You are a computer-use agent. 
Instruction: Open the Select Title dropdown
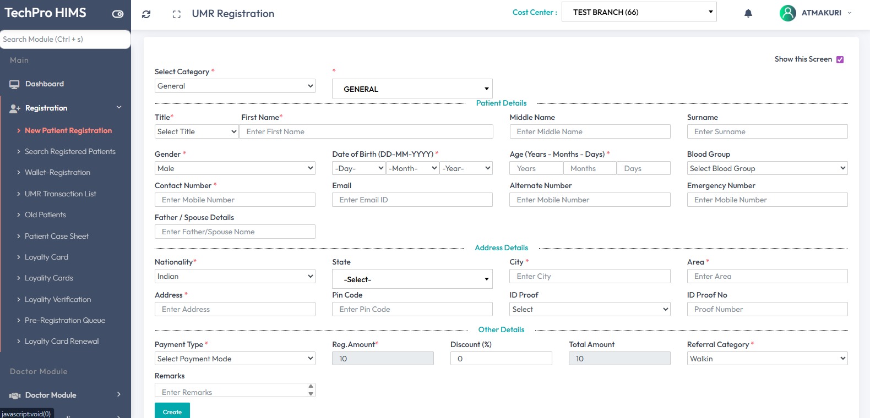click(197, 131)
